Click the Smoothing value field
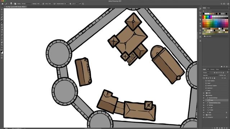230x129 pixels. pos(66,4)
